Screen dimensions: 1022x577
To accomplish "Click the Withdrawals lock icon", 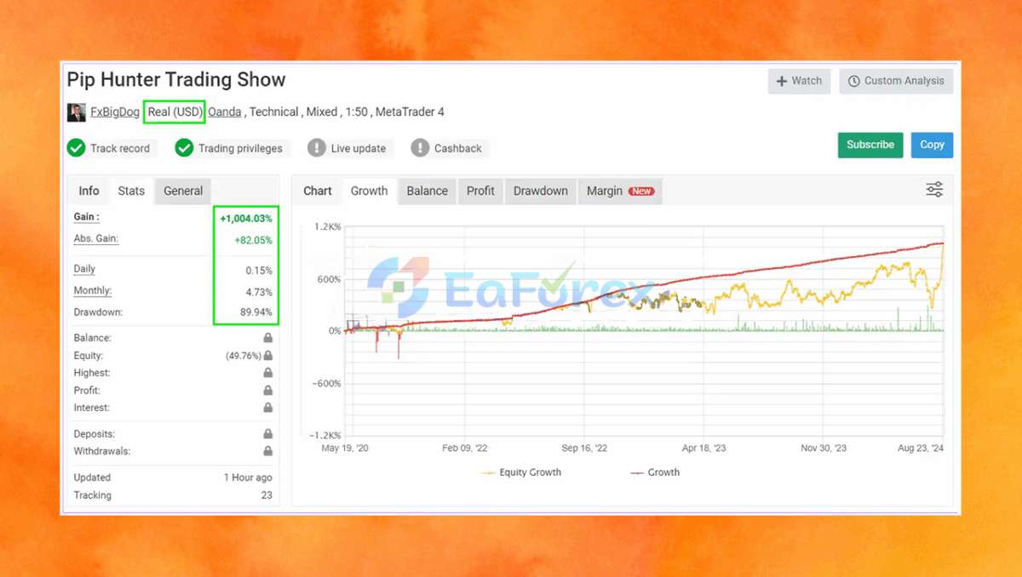I will click(x=268, y=451).
